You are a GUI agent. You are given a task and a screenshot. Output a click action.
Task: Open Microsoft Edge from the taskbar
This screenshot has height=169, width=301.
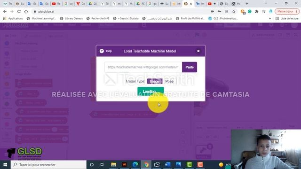pos(135,165)
